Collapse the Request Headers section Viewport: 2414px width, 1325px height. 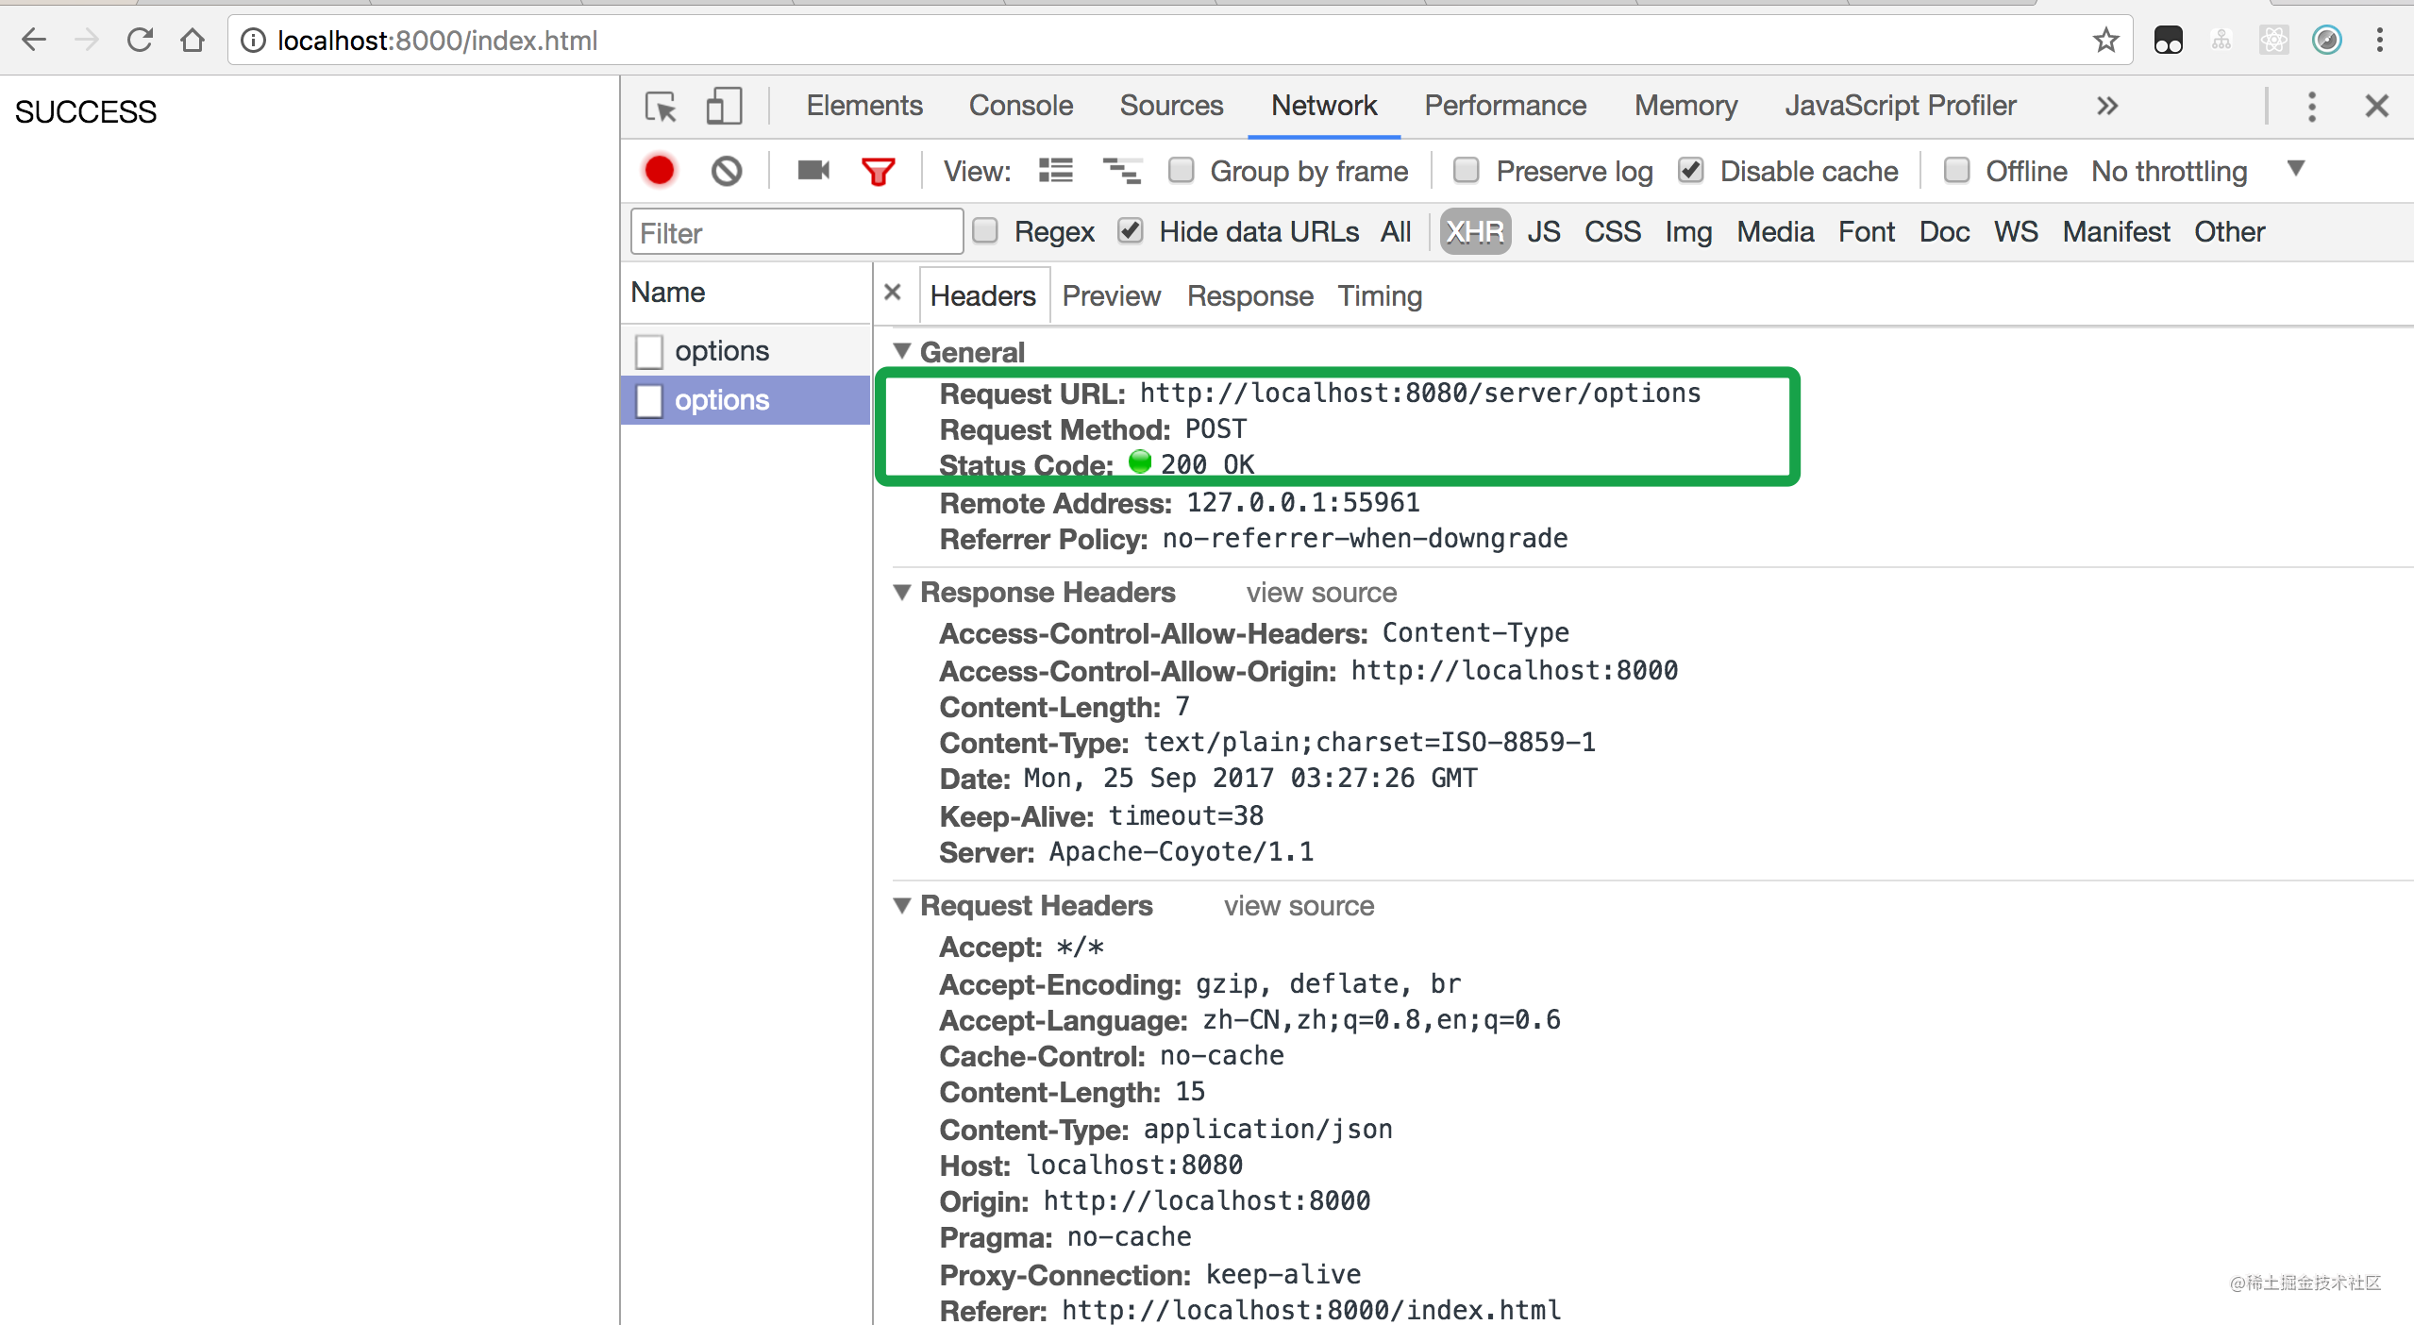(x=902, y=904)
